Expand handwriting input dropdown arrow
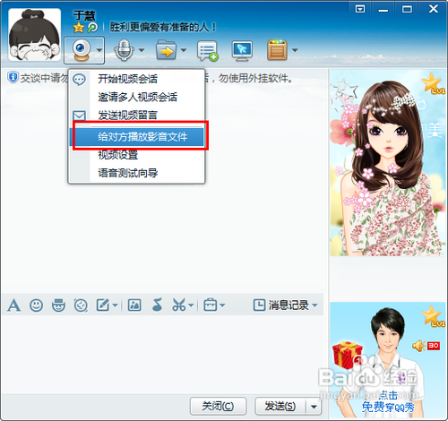 (115, 305)
